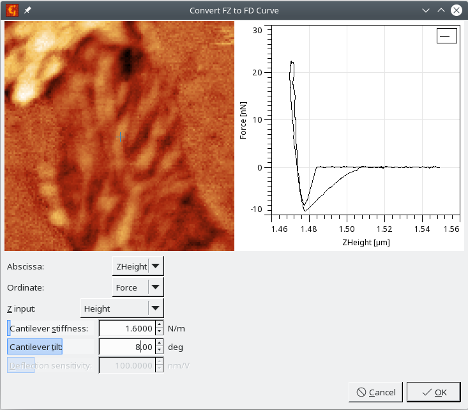Click the Cantilever tilt label
Viewport: 468px width, 410px height.
tap(36, 347)
